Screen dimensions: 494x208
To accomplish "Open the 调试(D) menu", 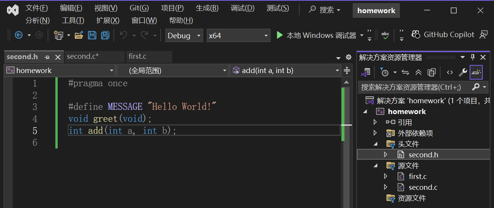I will point(243,8).
